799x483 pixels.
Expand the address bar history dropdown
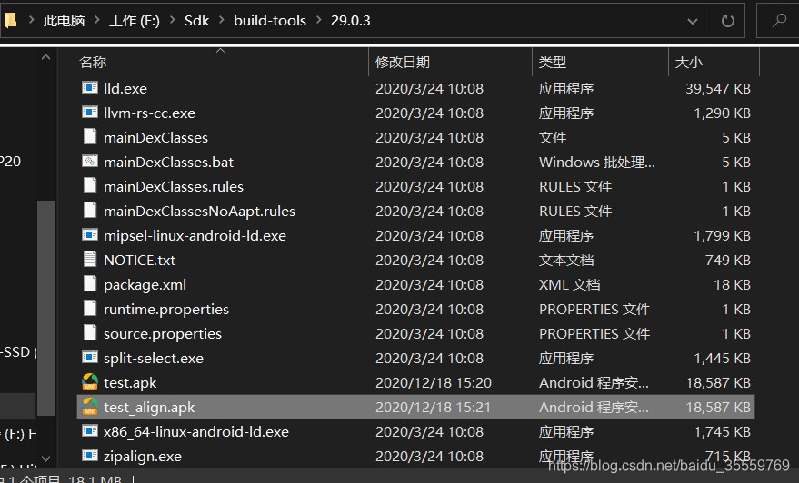[x=692, y=22]
